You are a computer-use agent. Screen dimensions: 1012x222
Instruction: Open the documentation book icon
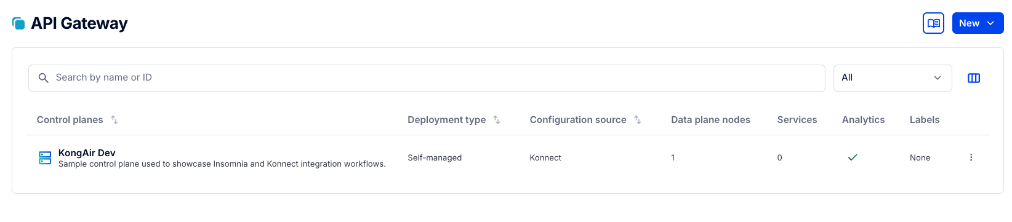[x=933, y=23]
